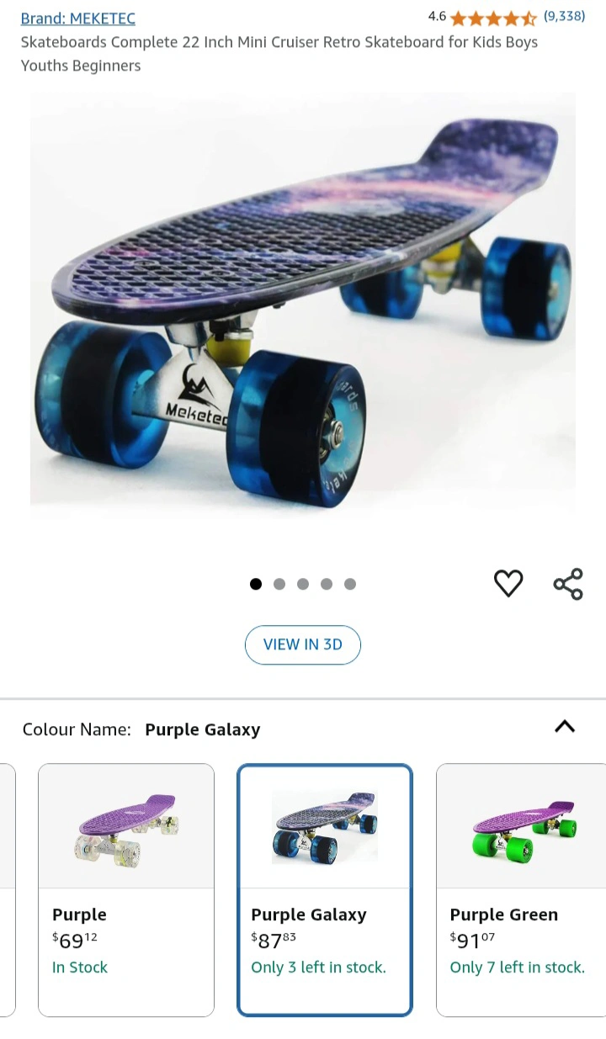Image resolution: width=606 pixels, height=1039 pixels.
Task: Jump to the third image dot
Action: click(x=303, y=584)
